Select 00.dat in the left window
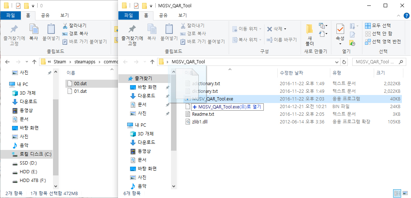This screenshot has width=411, height=198. 91,84
